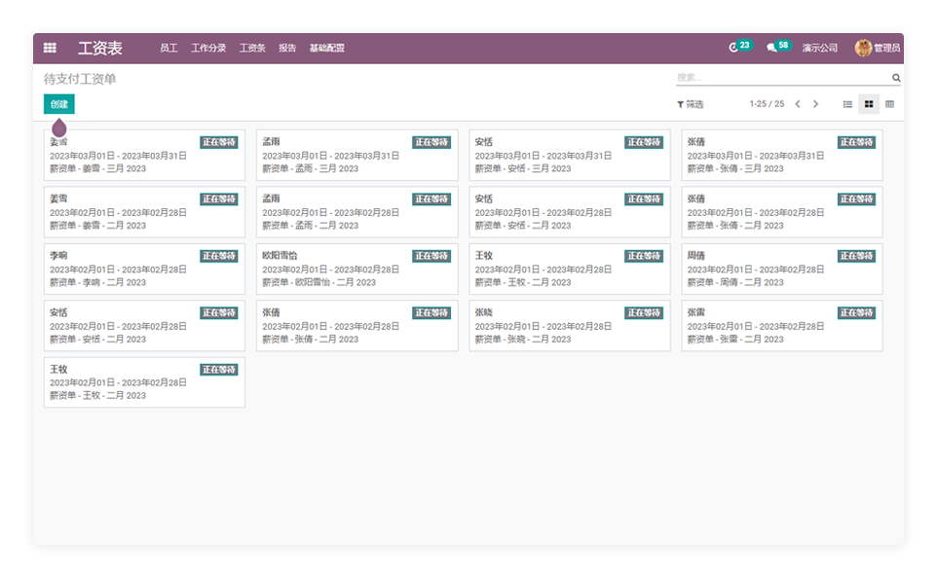This screenshot has height=578, width=937.
Task: Expand the 基础配置 menu
Action: [326, 48]
